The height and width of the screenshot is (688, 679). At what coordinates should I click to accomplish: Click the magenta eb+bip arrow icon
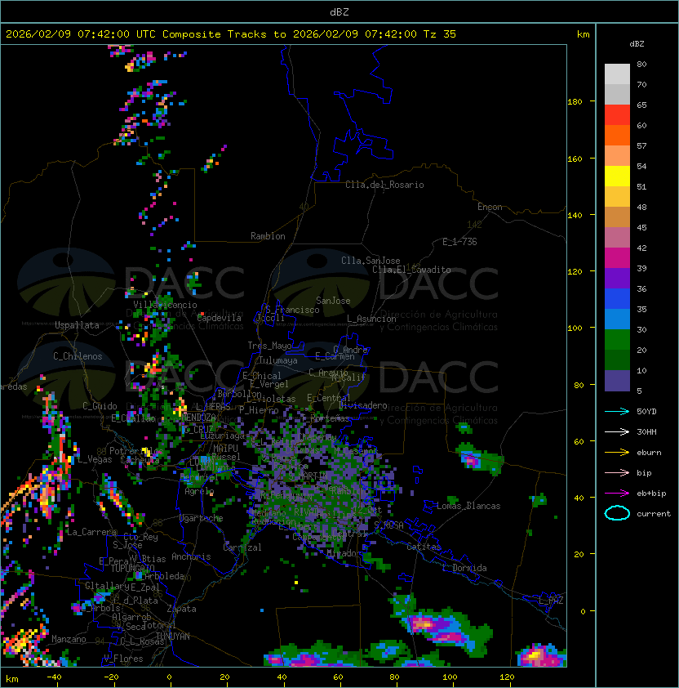point(617,493)
